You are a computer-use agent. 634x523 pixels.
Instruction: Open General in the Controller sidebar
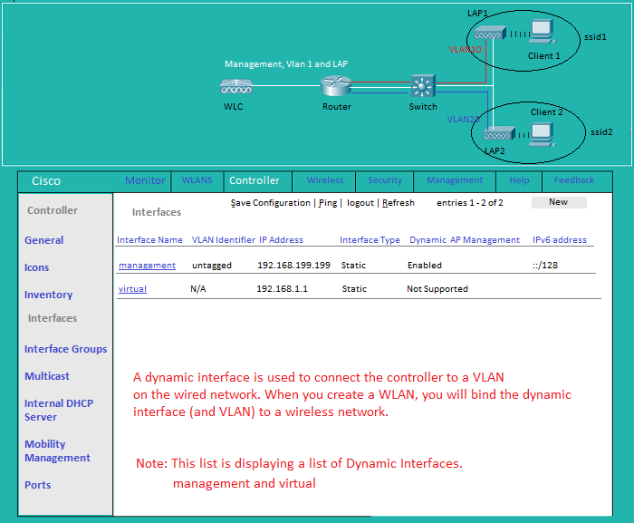pos(44,240)
